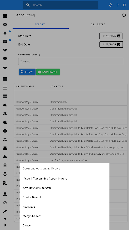Open the solid clock sidebar icon
This screenshot has width=129, height=230.
[5, 131]
